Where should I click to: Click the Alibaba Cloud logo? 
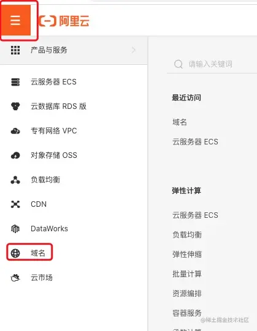point(64,21)
